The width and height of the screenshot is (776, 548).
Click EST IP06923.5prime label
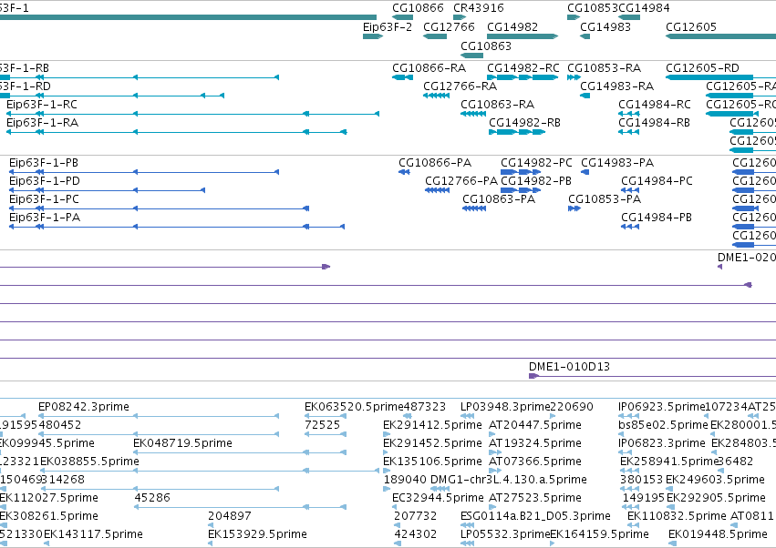pyautogui.click(x=662, y=407)
